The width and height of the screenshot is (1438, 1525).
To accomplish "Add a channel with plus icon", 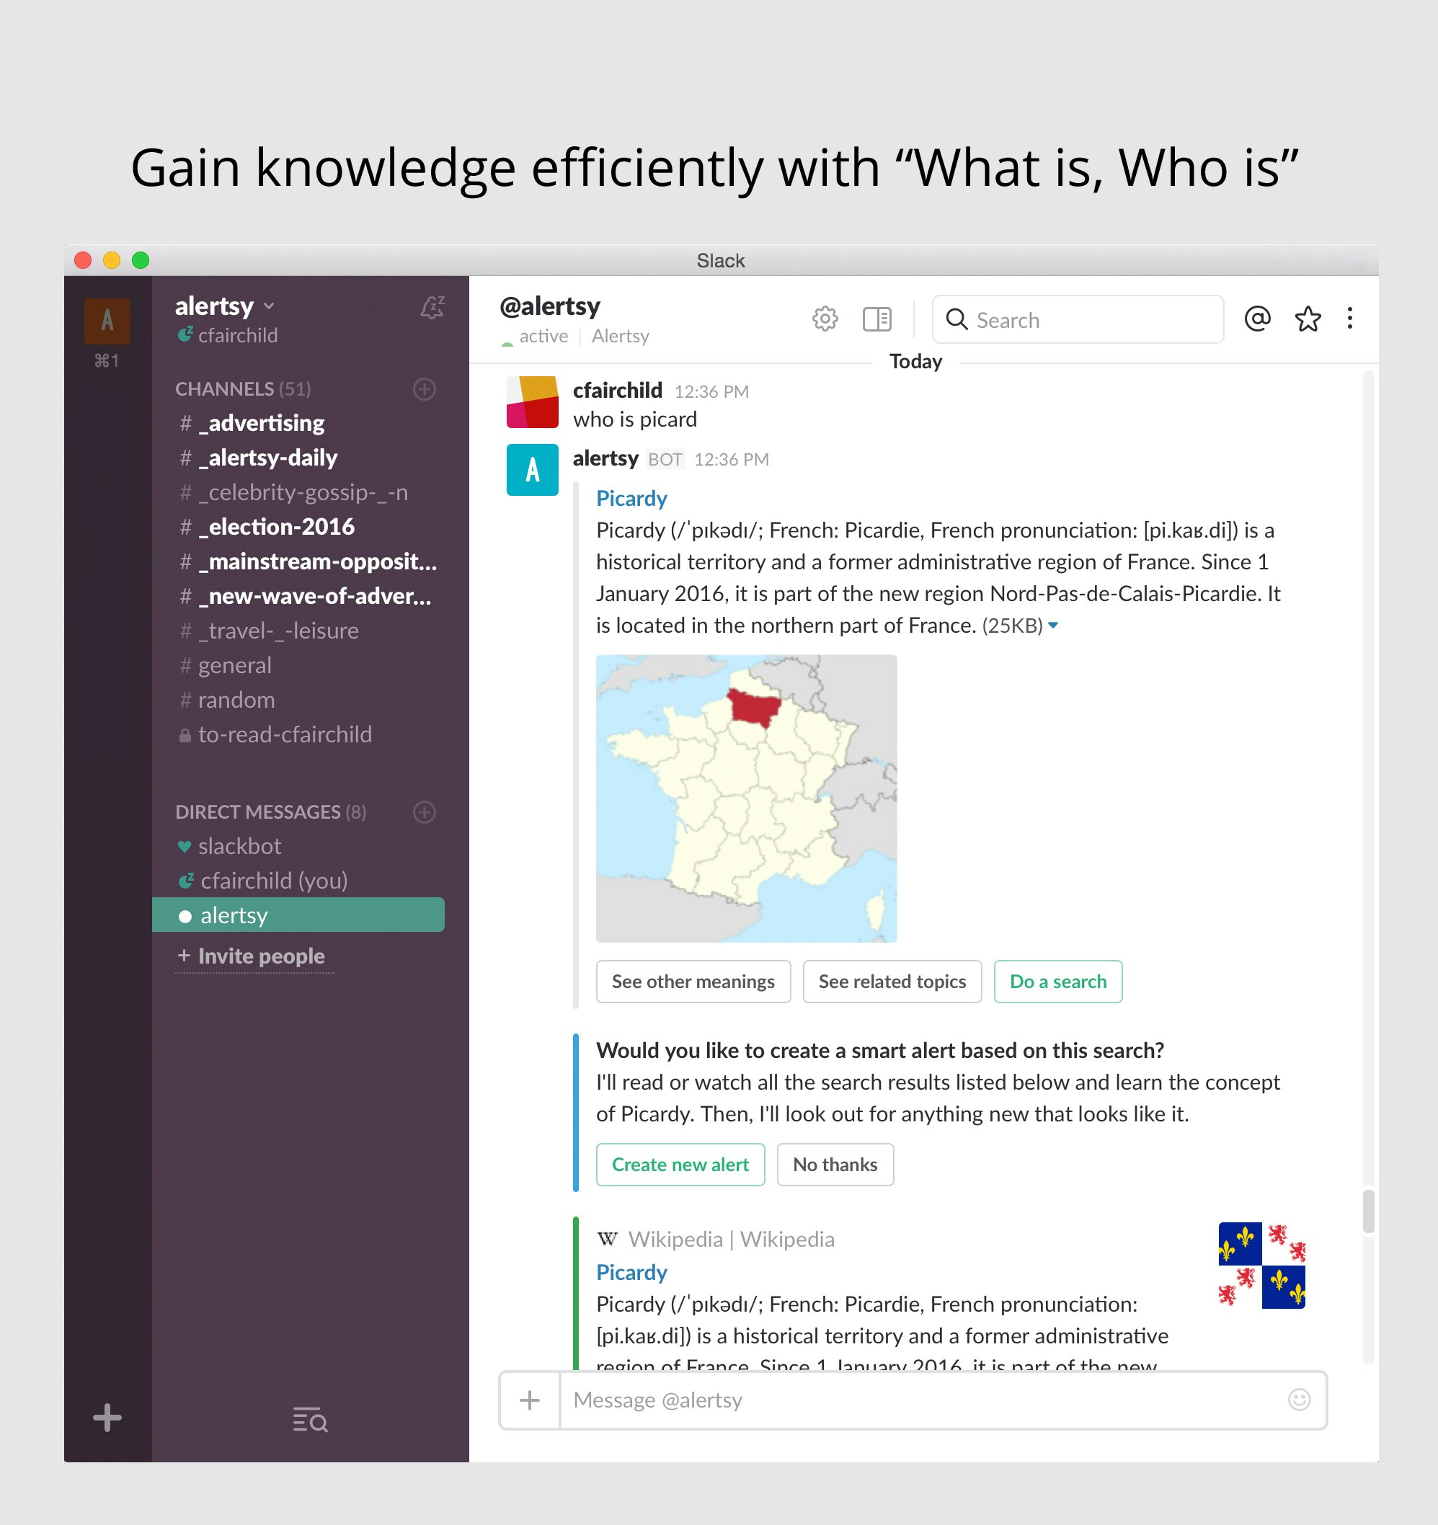I will pyautogui.click(x=425, y=389).
